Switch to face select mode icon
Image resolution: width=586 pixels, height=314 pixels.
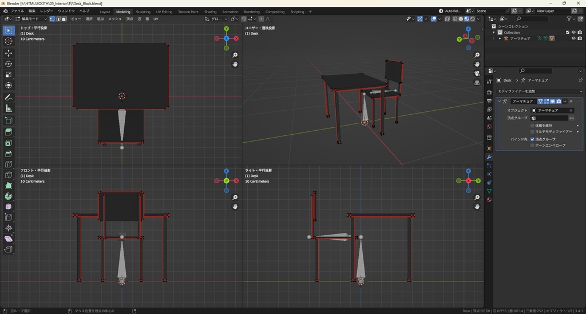click(64, 19)
